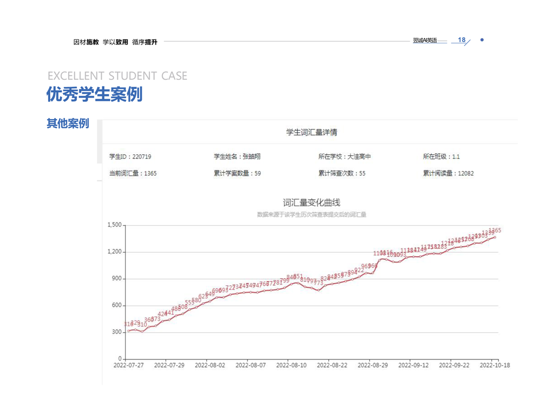Click the 所在学校 大洼高中 field
This screenshot has height=401, width=545.
click(x=344, y=157)
